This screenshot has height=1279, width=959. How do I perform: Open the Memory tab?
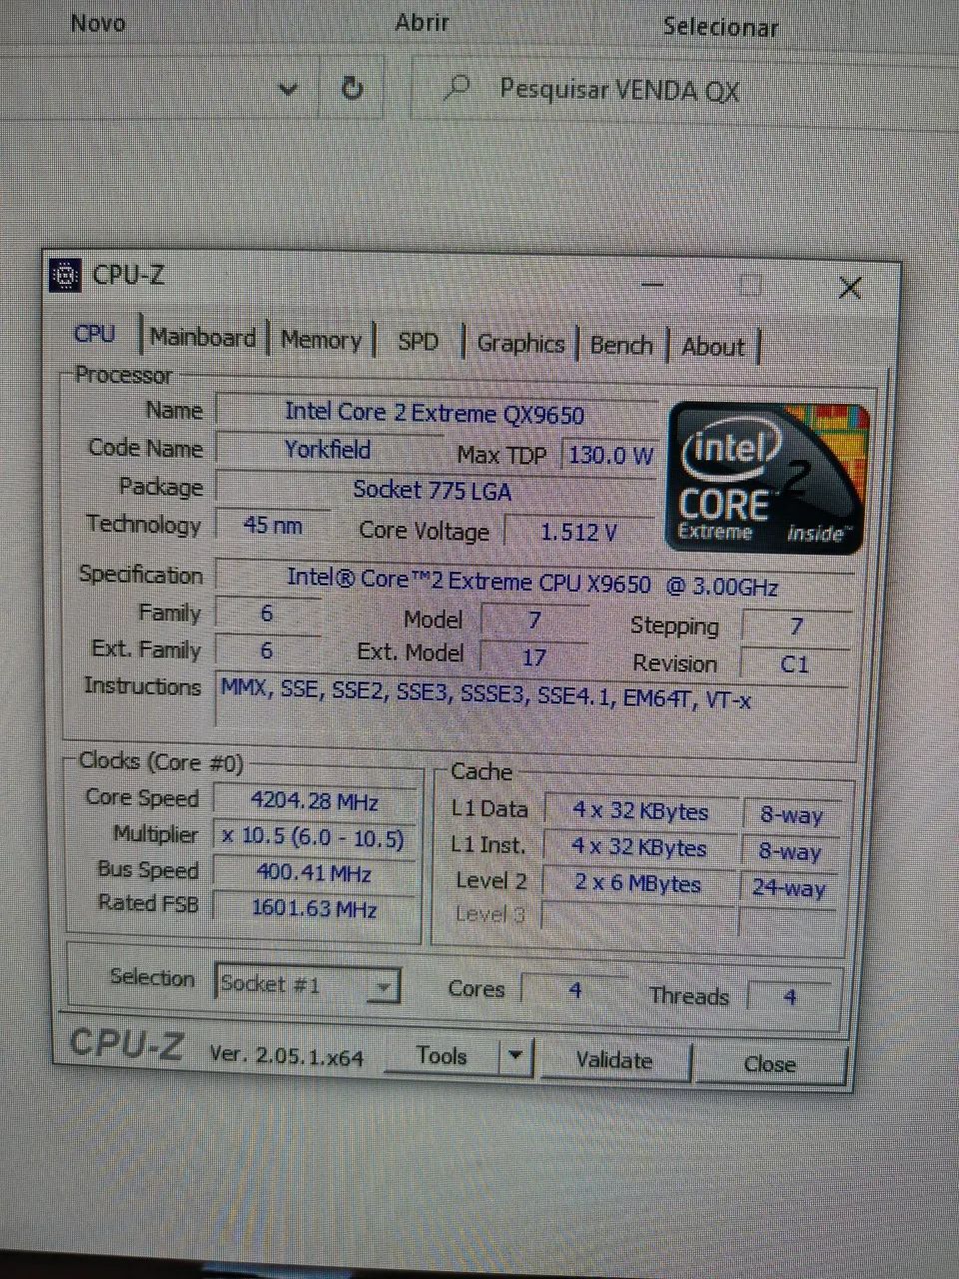[x=321, y=340]
